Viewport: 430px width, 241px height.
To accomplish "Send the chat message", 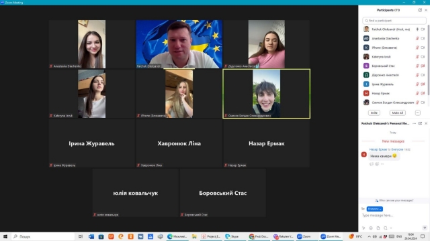I will (425, 228).
